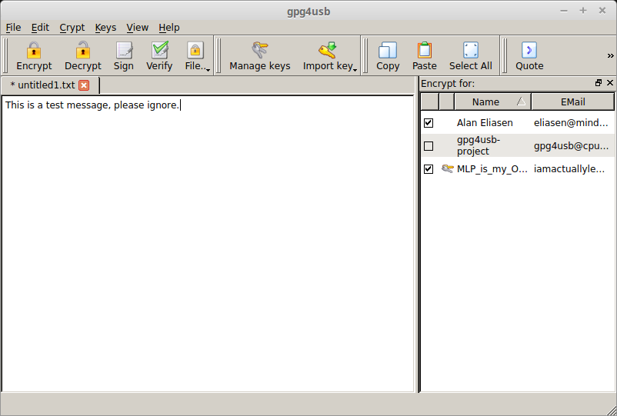Click the Sign document icon
Image resolution: width=617 pixels, height=416 pixels.
pos(124,50)
